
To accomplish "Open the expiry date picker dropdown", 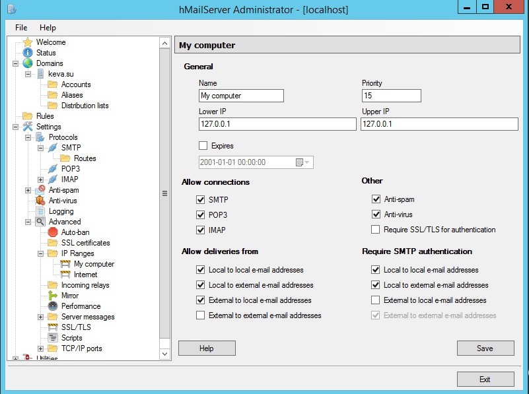I will point(303,162).
